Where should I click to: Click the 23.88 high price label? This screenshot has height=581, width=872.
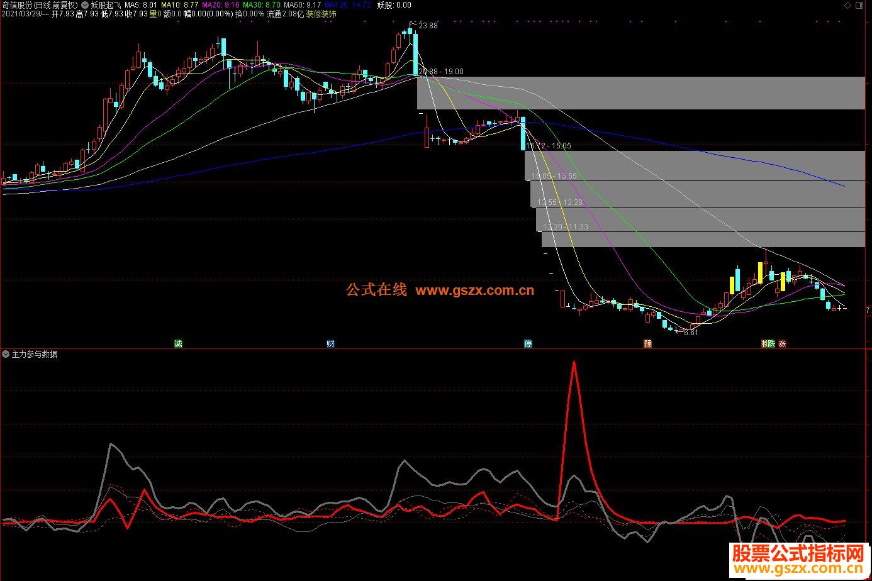click(428, 26)
